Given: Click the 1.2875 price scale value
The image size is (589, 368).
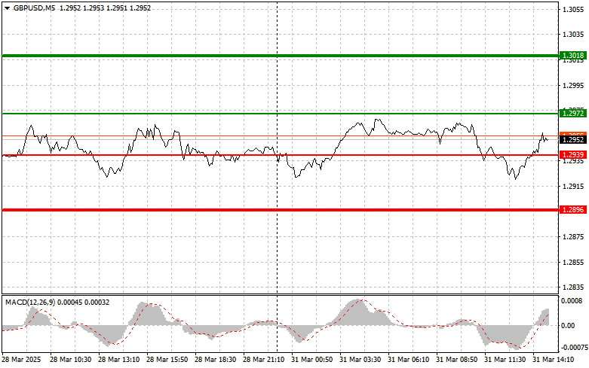Looking at the screenshot, I should tap(573, 237).
